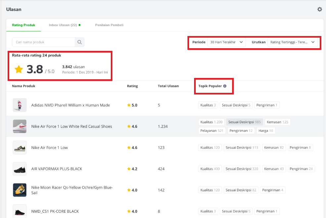Click the Cari nama produk search field
The image size is (326, 218).
pos(44,42)
